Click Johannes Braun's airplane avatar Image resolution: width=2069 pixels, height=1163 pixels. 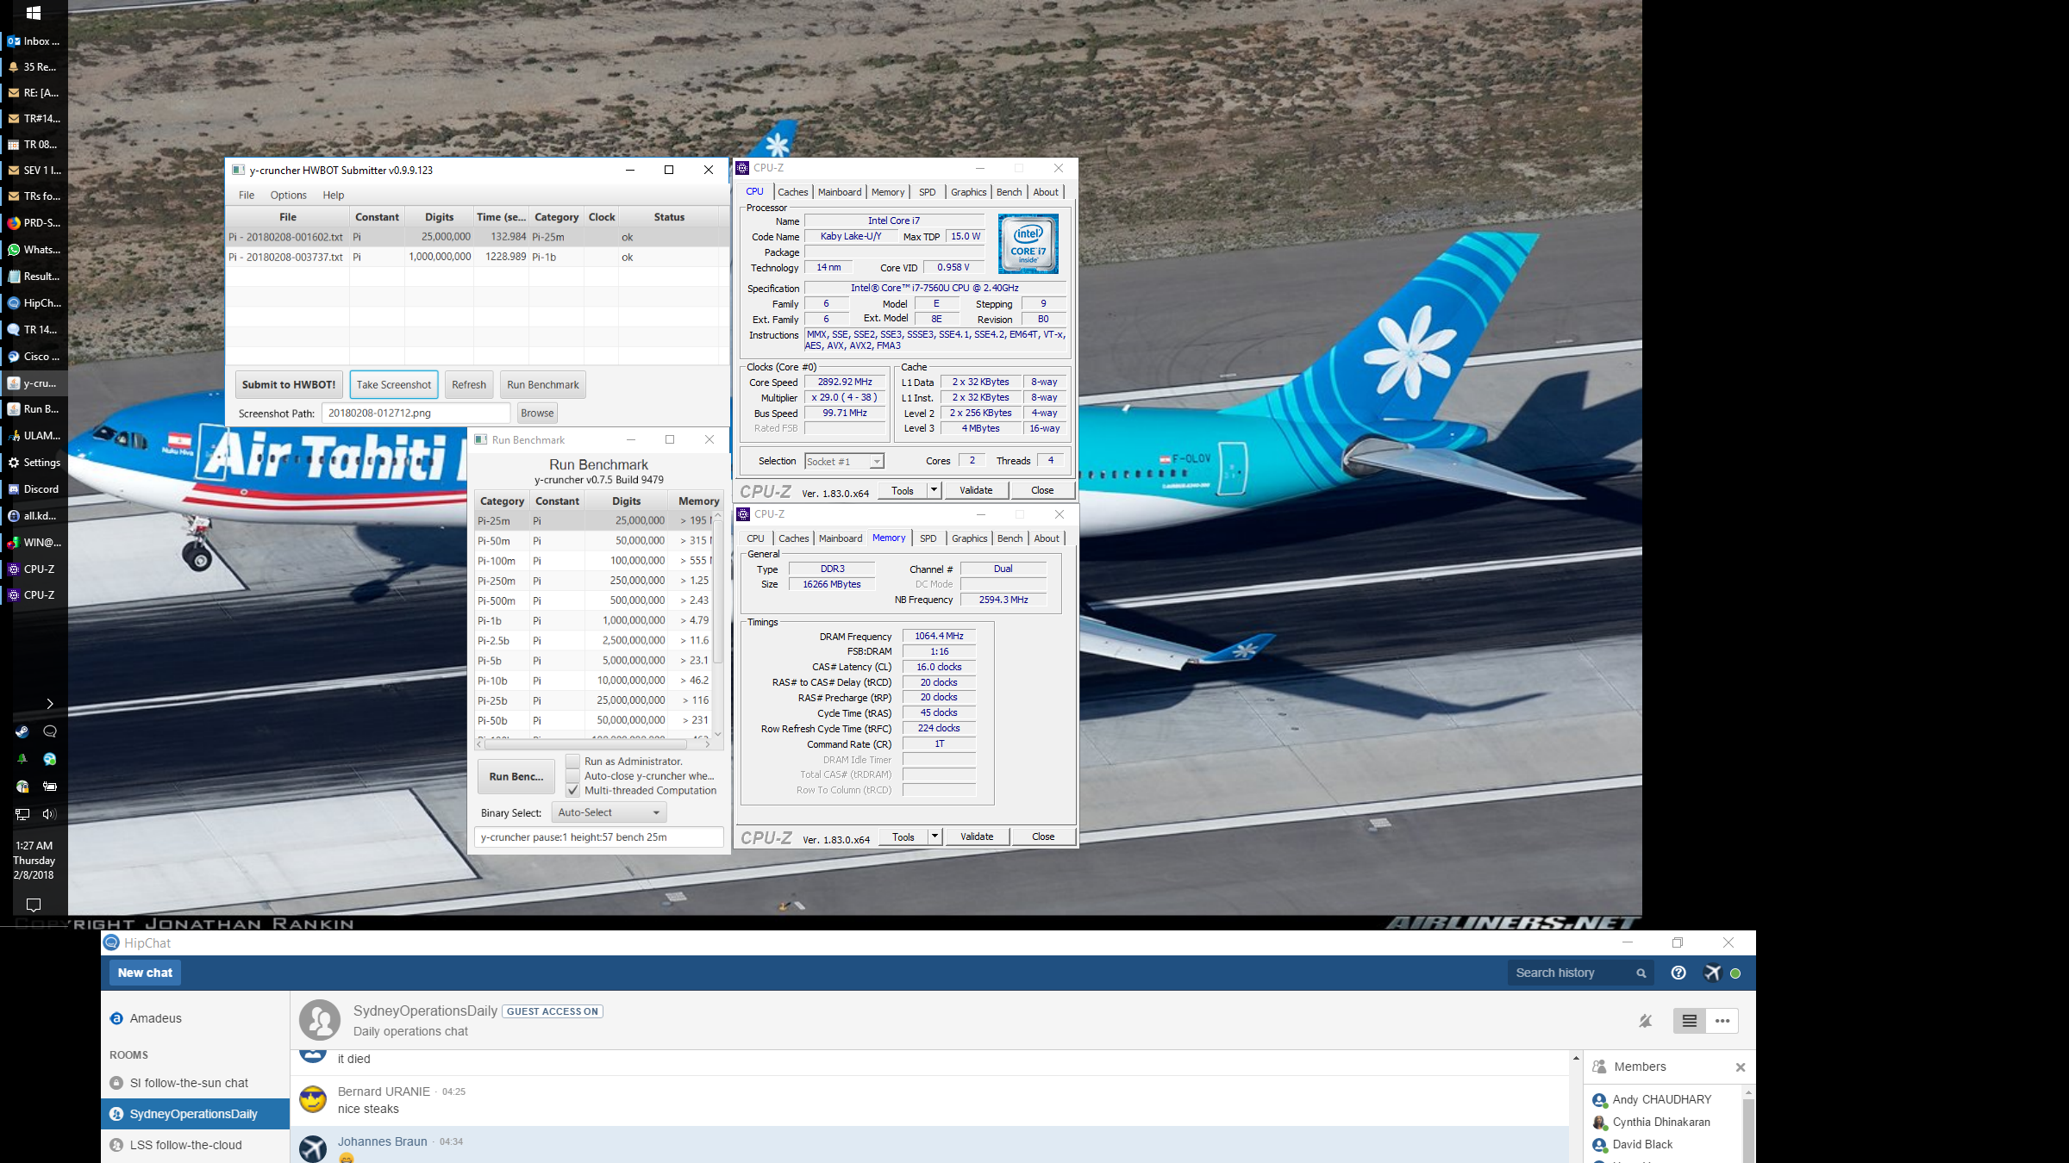(313, 1148)
